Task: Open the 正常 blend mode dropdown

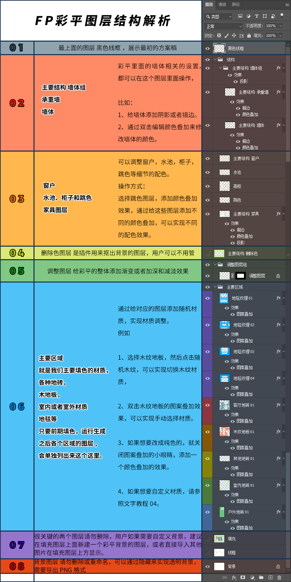Action: 224,26
